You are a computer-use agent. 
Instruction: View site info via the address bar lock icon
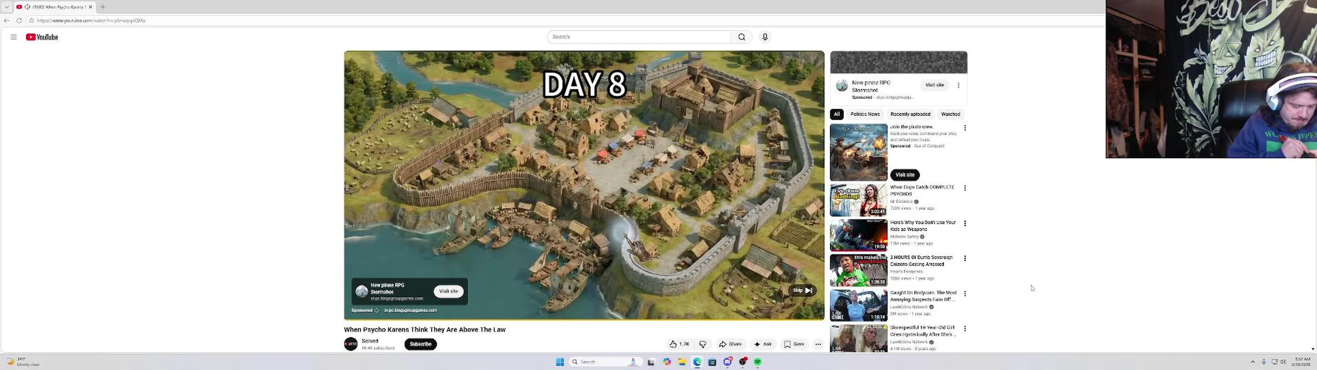(x=31, y=21)
